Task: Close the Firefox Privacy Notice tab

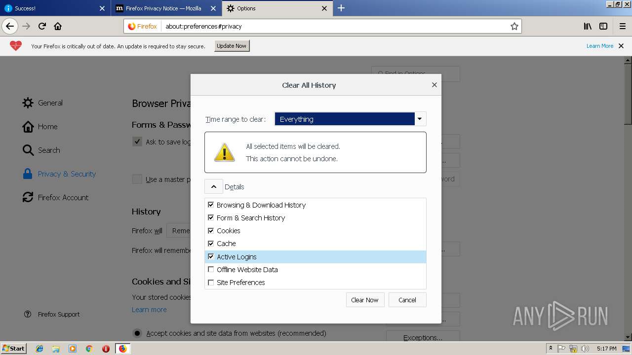Action: point(213,8)
